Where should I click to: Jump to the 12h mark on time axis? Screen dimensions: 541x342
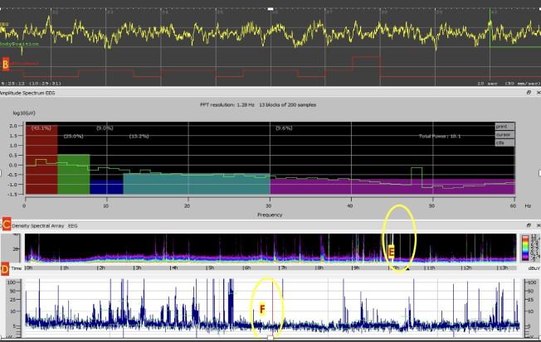pyautogui.click(x=466, y=268)
